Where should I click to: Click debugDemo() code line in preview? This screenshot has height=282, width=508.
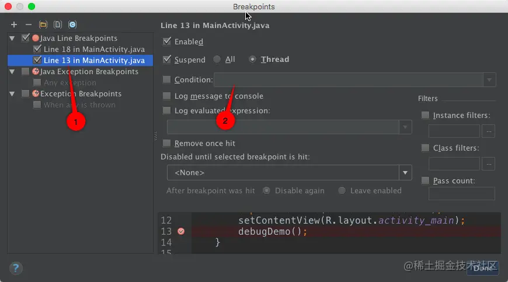273,231
